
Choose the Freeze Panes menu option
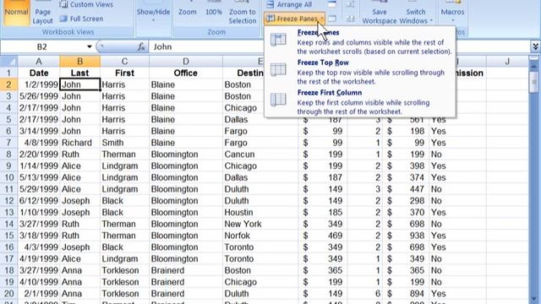coord(360,41)
